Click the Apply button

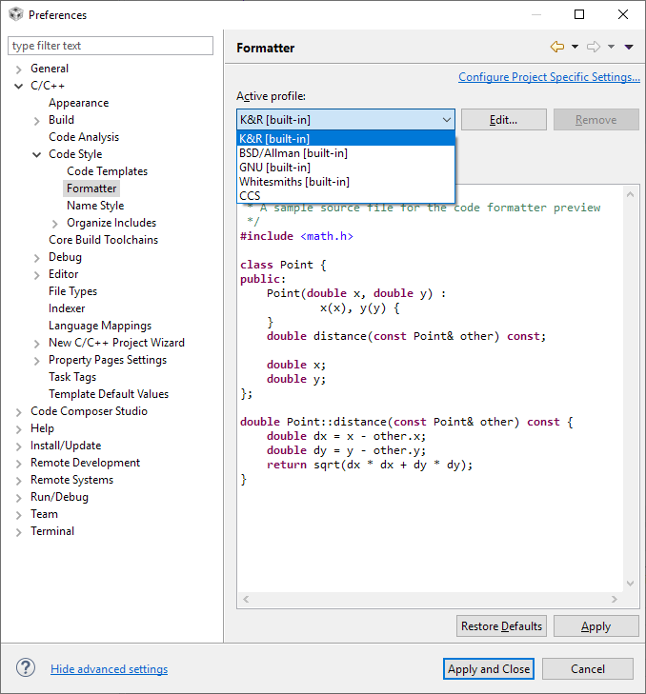[x=596, y=625]
